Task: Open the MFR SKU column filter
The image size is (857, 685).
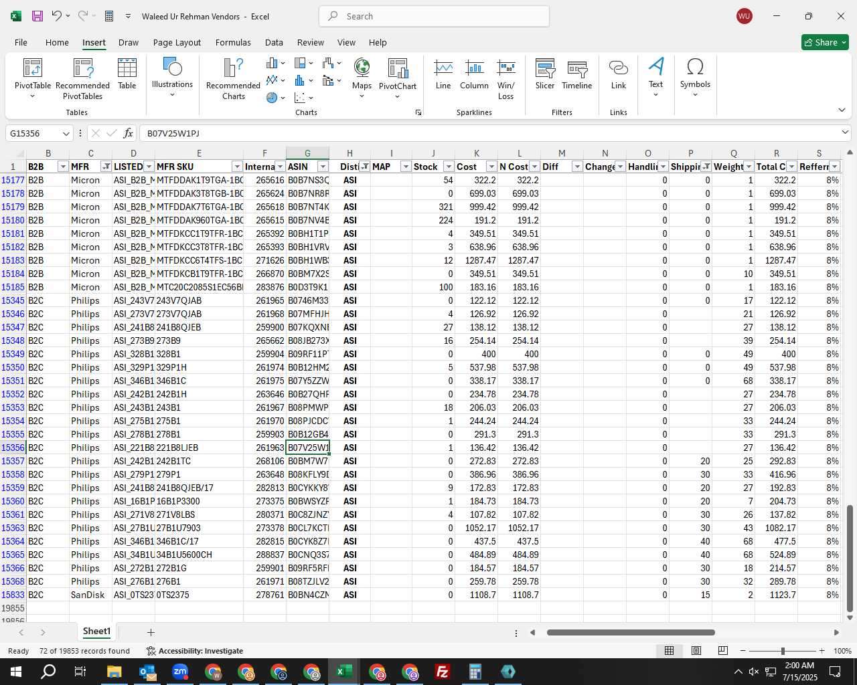Action: click(x=236, y=167)
